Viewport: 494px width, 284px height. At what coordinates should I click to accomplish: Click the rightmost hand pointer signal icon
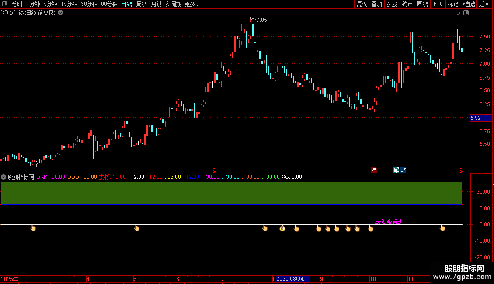point(442,228)
